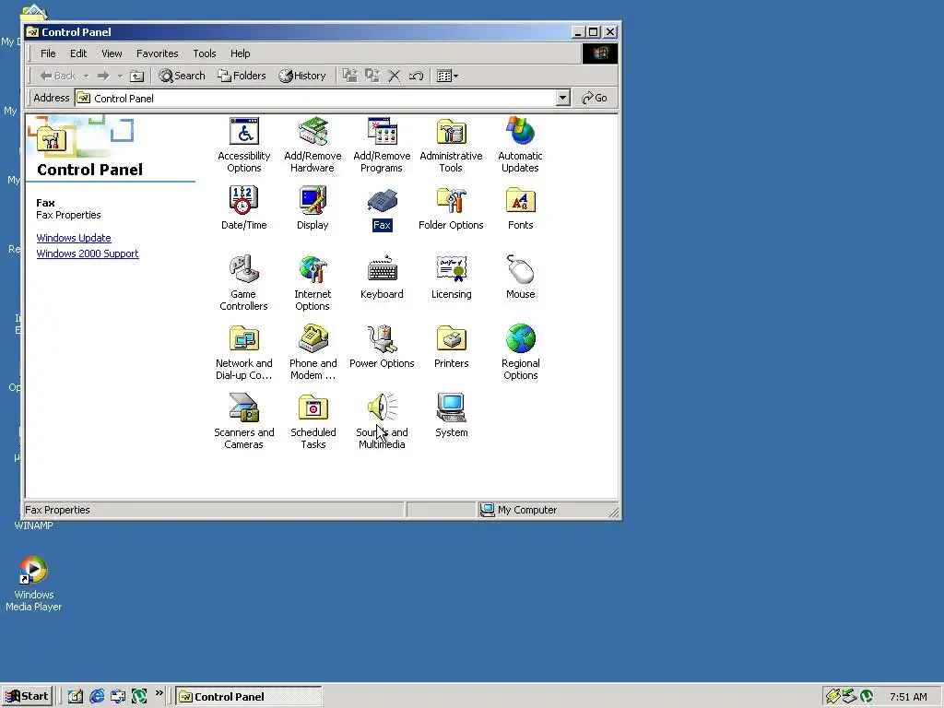The image size is (944, 708).
Task: Open the Help menu
Action: 240,53
